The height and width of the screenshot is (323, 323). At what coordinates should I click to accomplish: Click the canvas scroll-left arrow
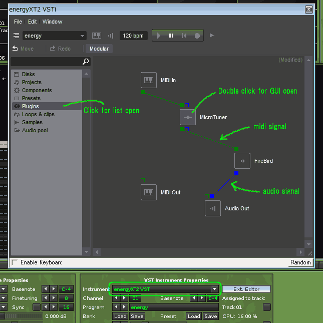coord(97,252)
